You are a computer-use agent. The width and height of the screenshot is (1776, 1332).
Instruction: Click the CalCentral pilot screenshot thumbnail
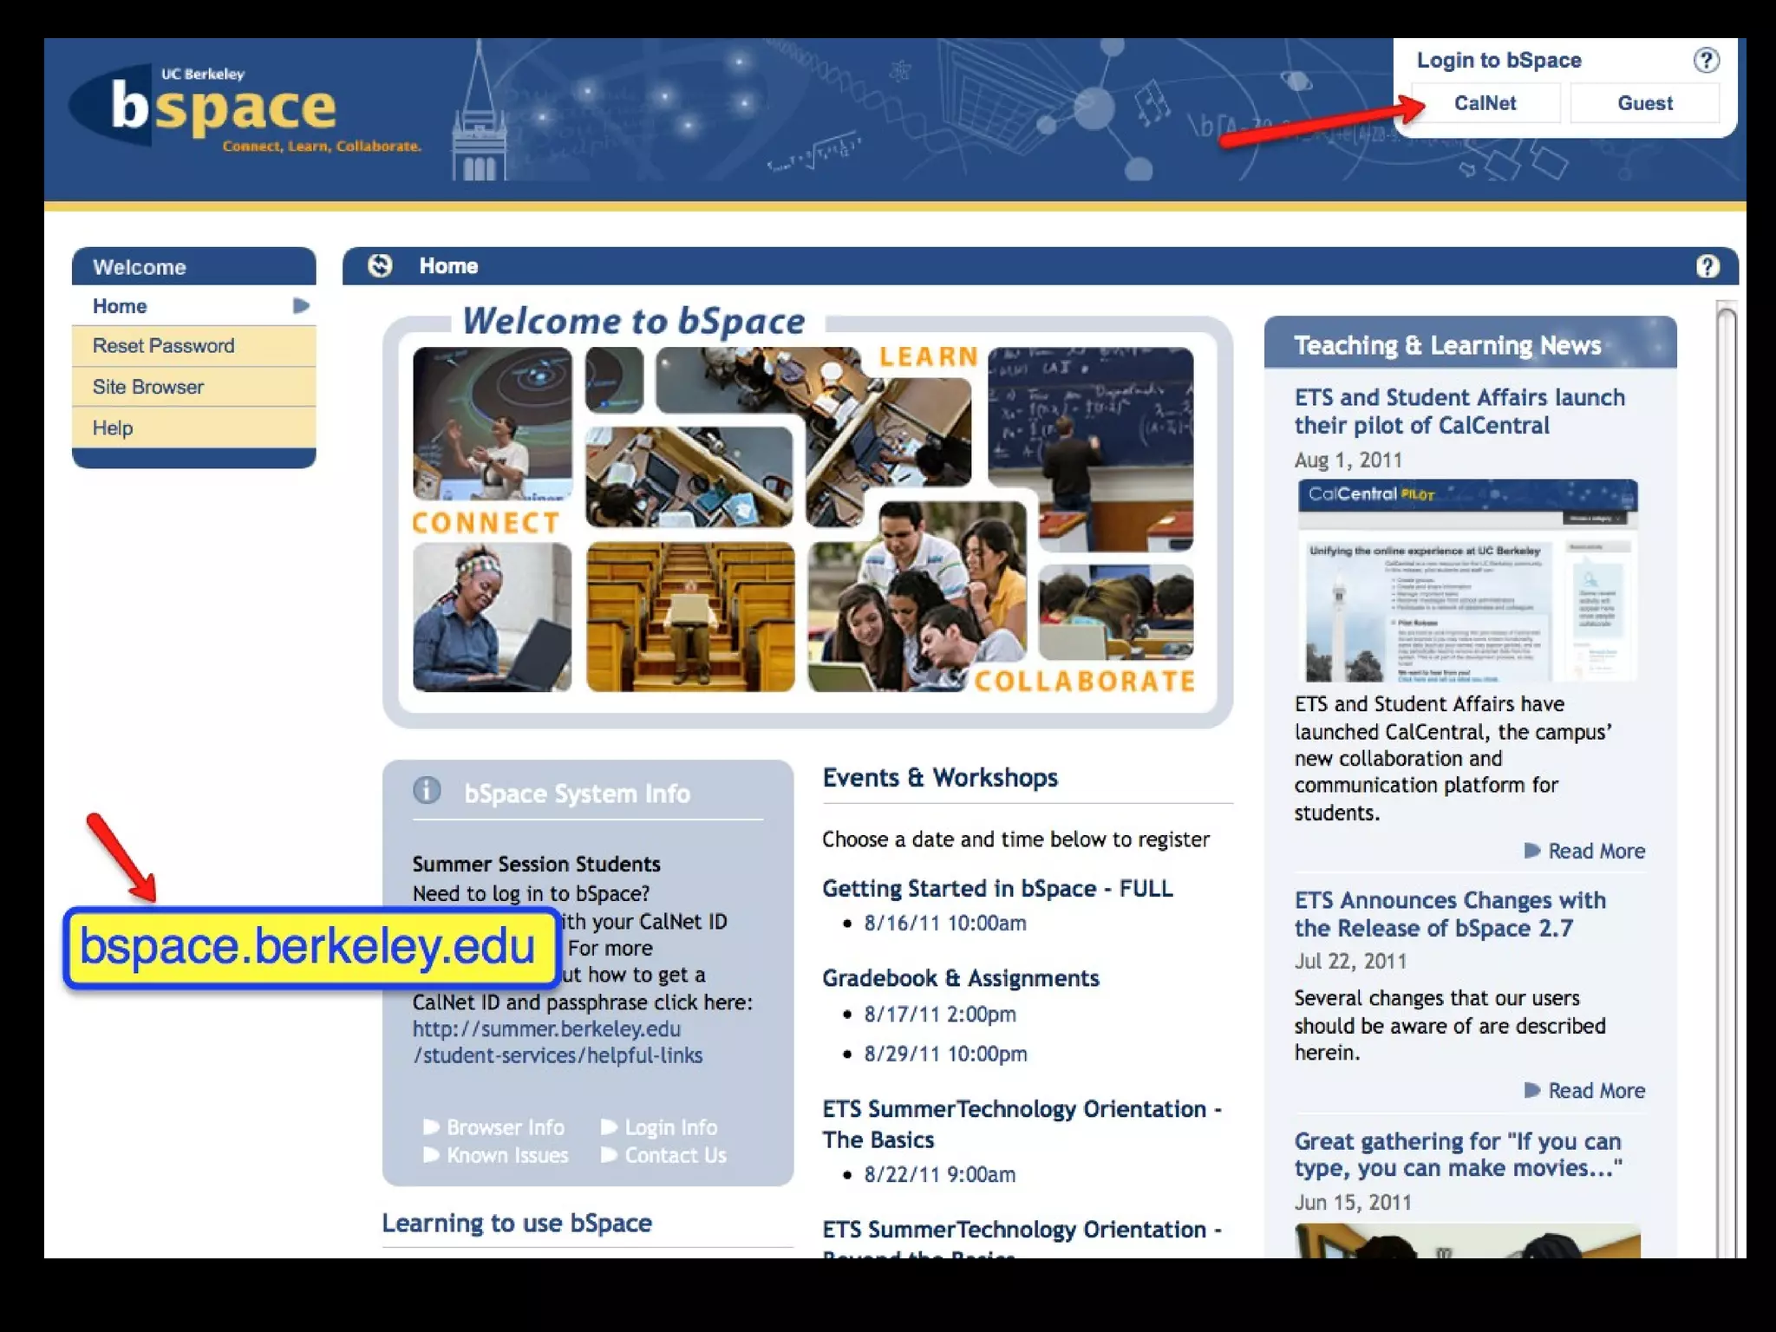1466,579
